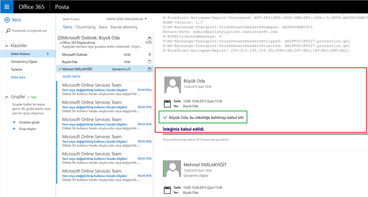
Task: Click the Yeni plus icon
Action: click(7, 20)
